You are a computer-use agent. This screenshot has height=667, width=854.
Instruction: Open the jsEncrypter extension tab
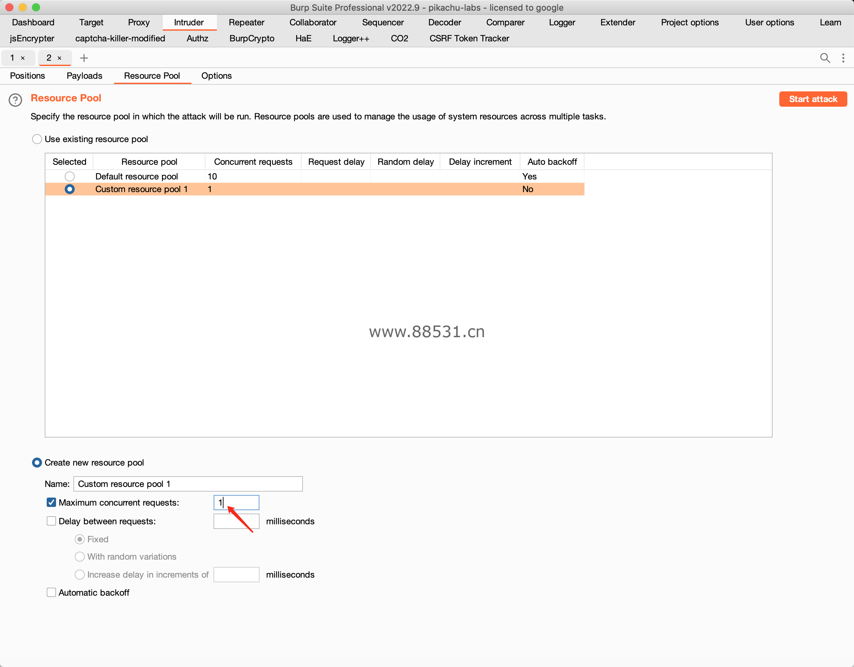32,38
